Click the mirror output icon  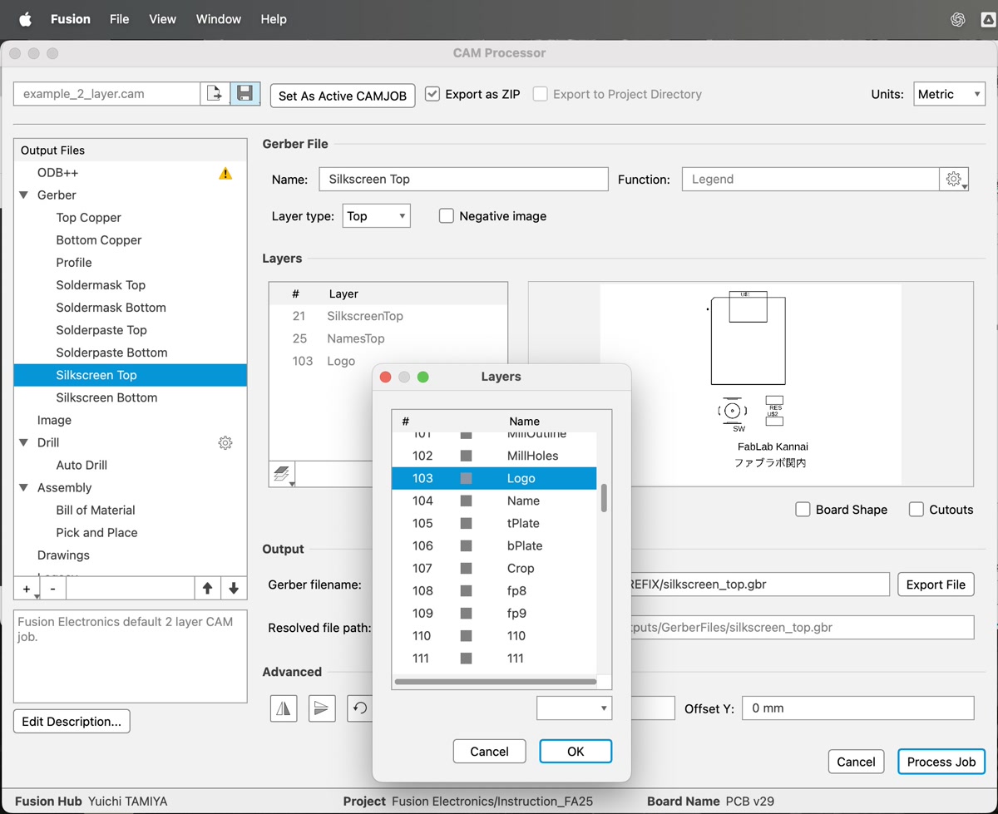[284, 708]
